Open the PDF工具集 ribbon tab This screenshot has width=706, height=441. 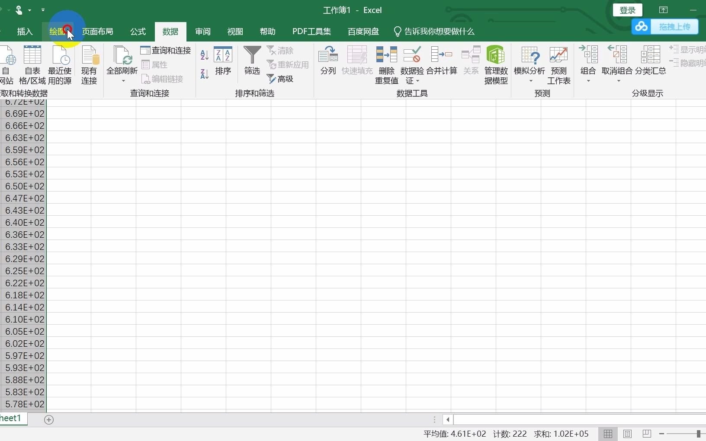(311, 32)
